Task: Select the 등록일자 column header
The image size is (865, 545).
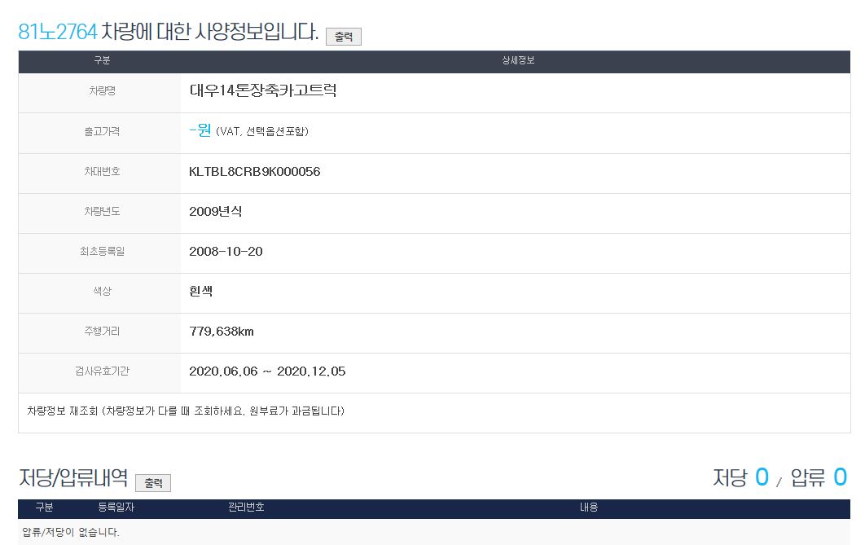Action: [116, 508]
